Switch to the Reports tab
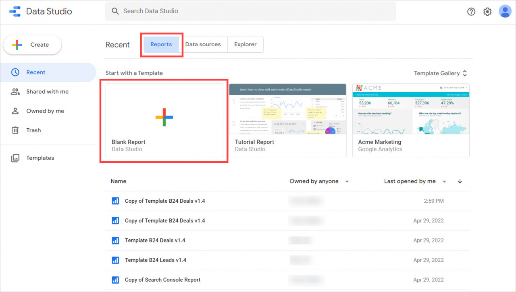 (161, 45)
